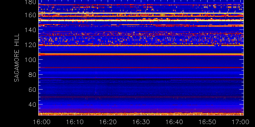
Task: Select the 16:20 time tick label
Action: pos(108,122)
